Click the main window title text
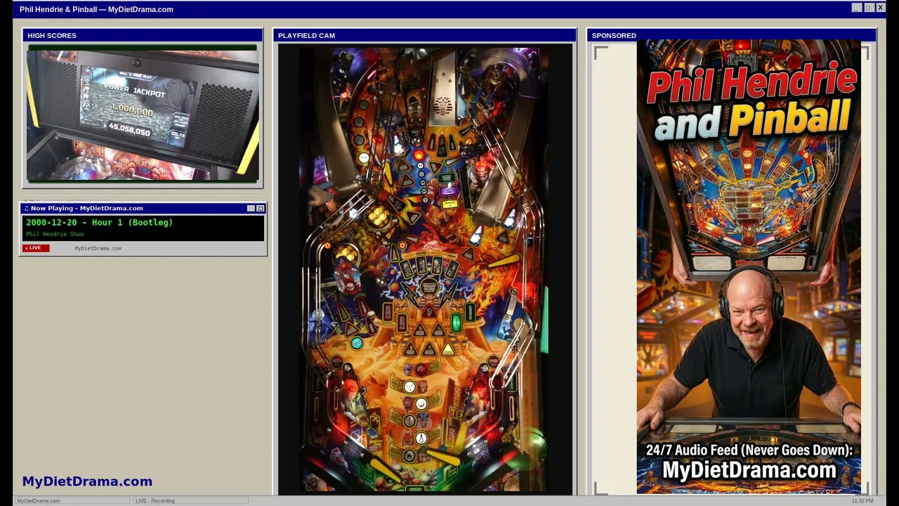This screenshot has height=506, width=899. [96, 9]
